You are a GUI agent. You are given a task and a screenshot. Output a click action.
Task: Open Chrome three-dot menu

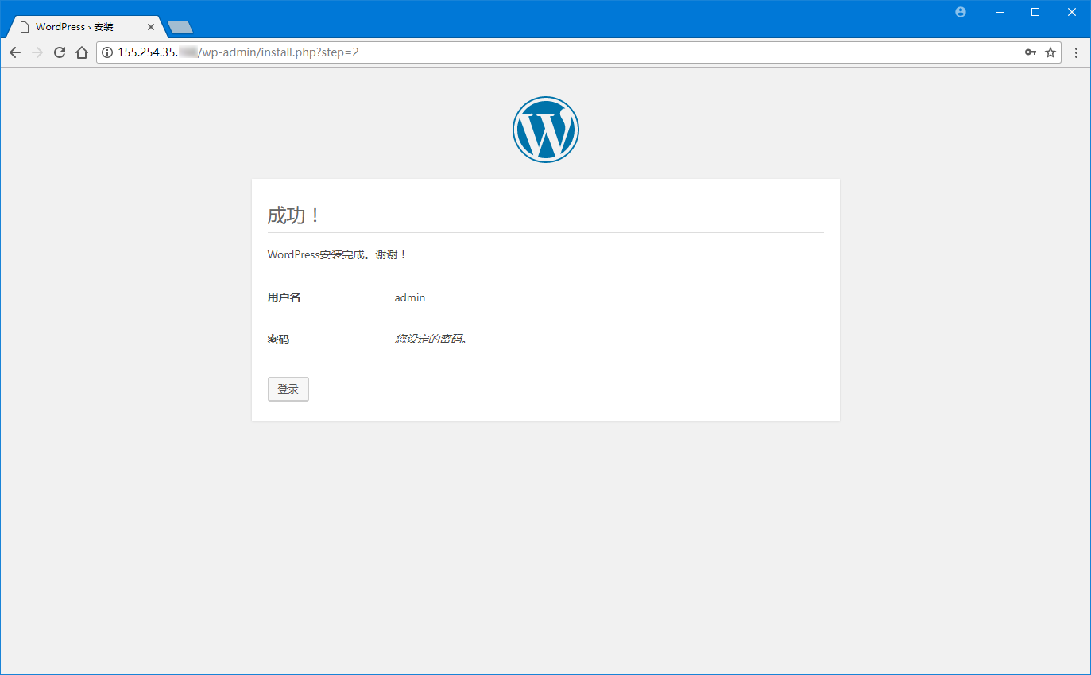point(1076,52)
